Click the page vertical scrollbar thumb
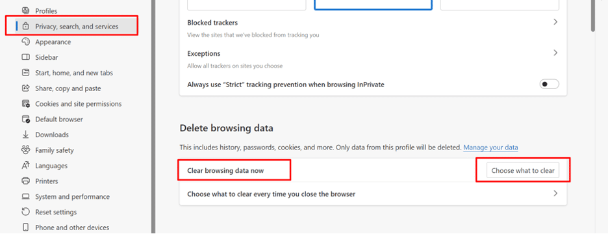Viewport: 608px width, 234px height. click(x=593, y=16)
